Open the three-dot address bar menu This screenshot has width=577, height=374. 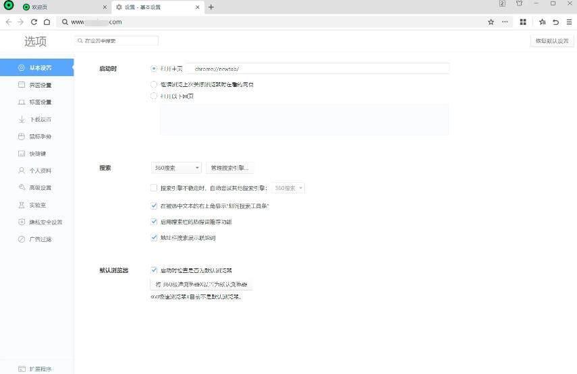[x=505, y=22]
